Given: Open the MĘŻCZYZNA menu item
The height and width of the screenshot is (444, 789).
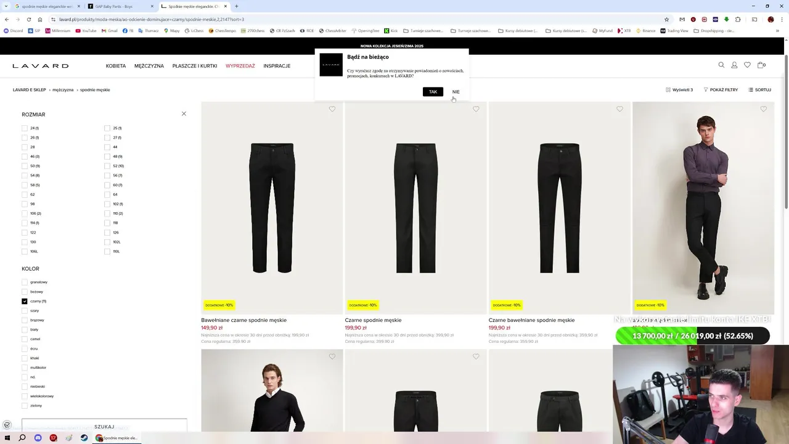Looking at the screenshot, I should 149,66.
